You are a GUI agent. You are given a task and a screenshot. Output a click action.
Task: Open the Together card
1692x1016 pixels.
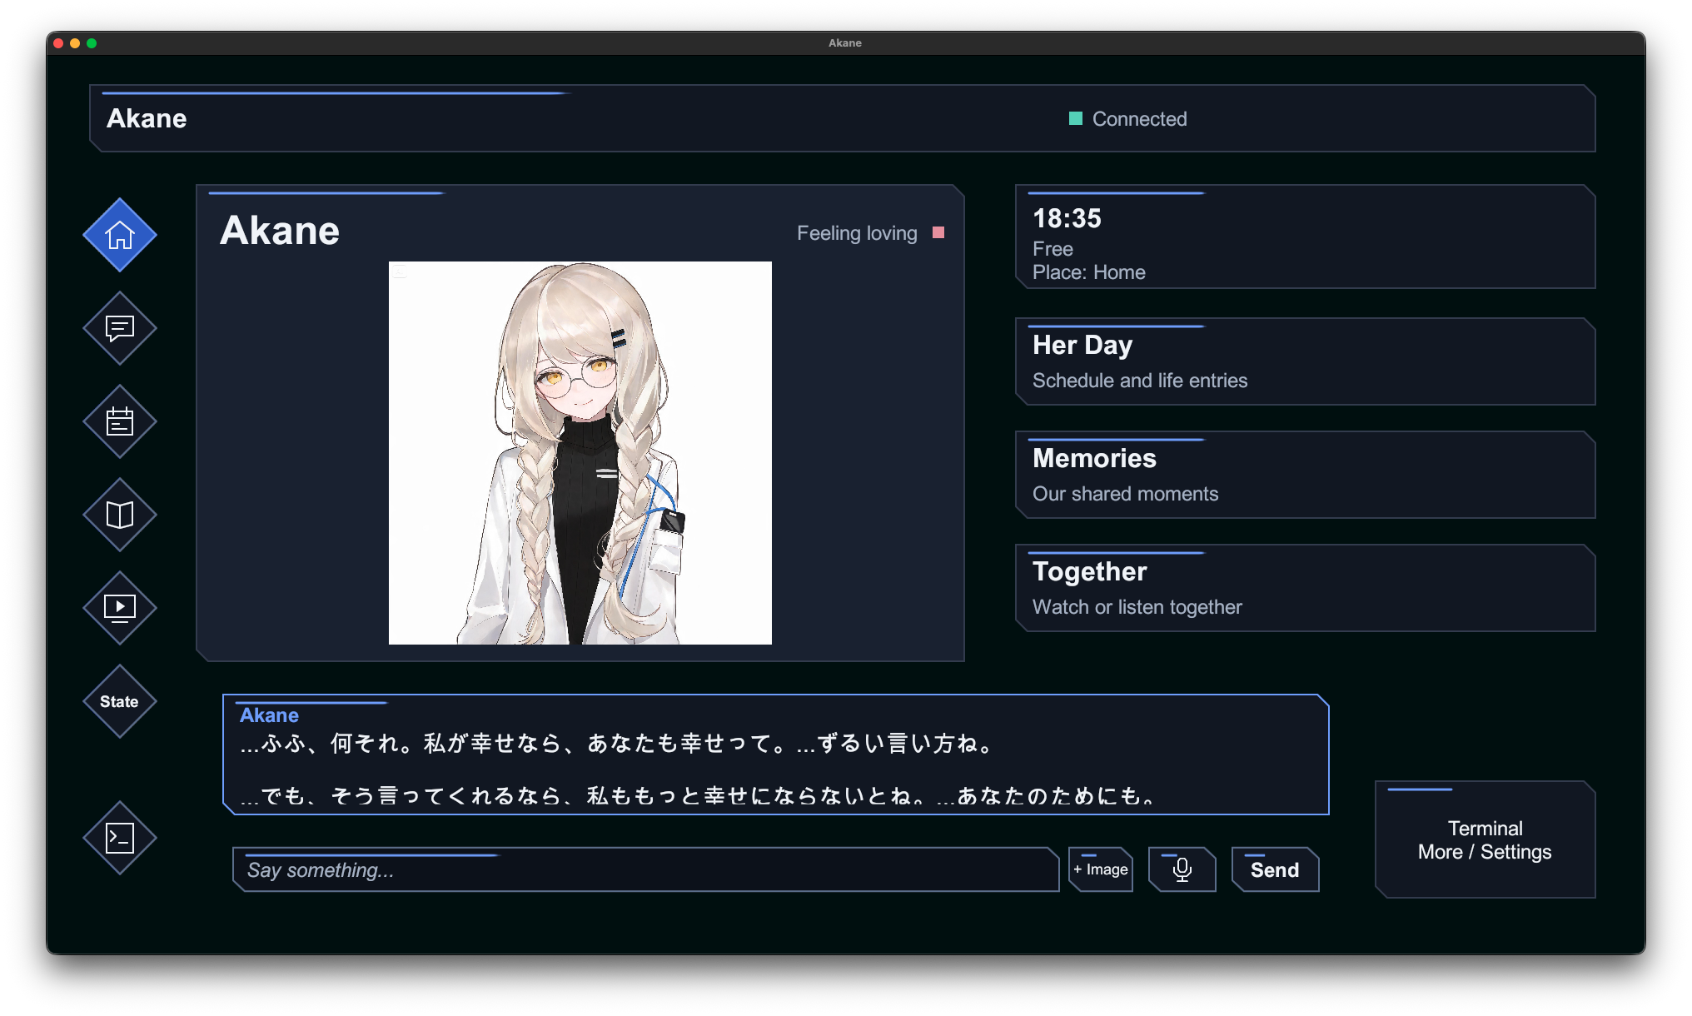coord(1305,588)
